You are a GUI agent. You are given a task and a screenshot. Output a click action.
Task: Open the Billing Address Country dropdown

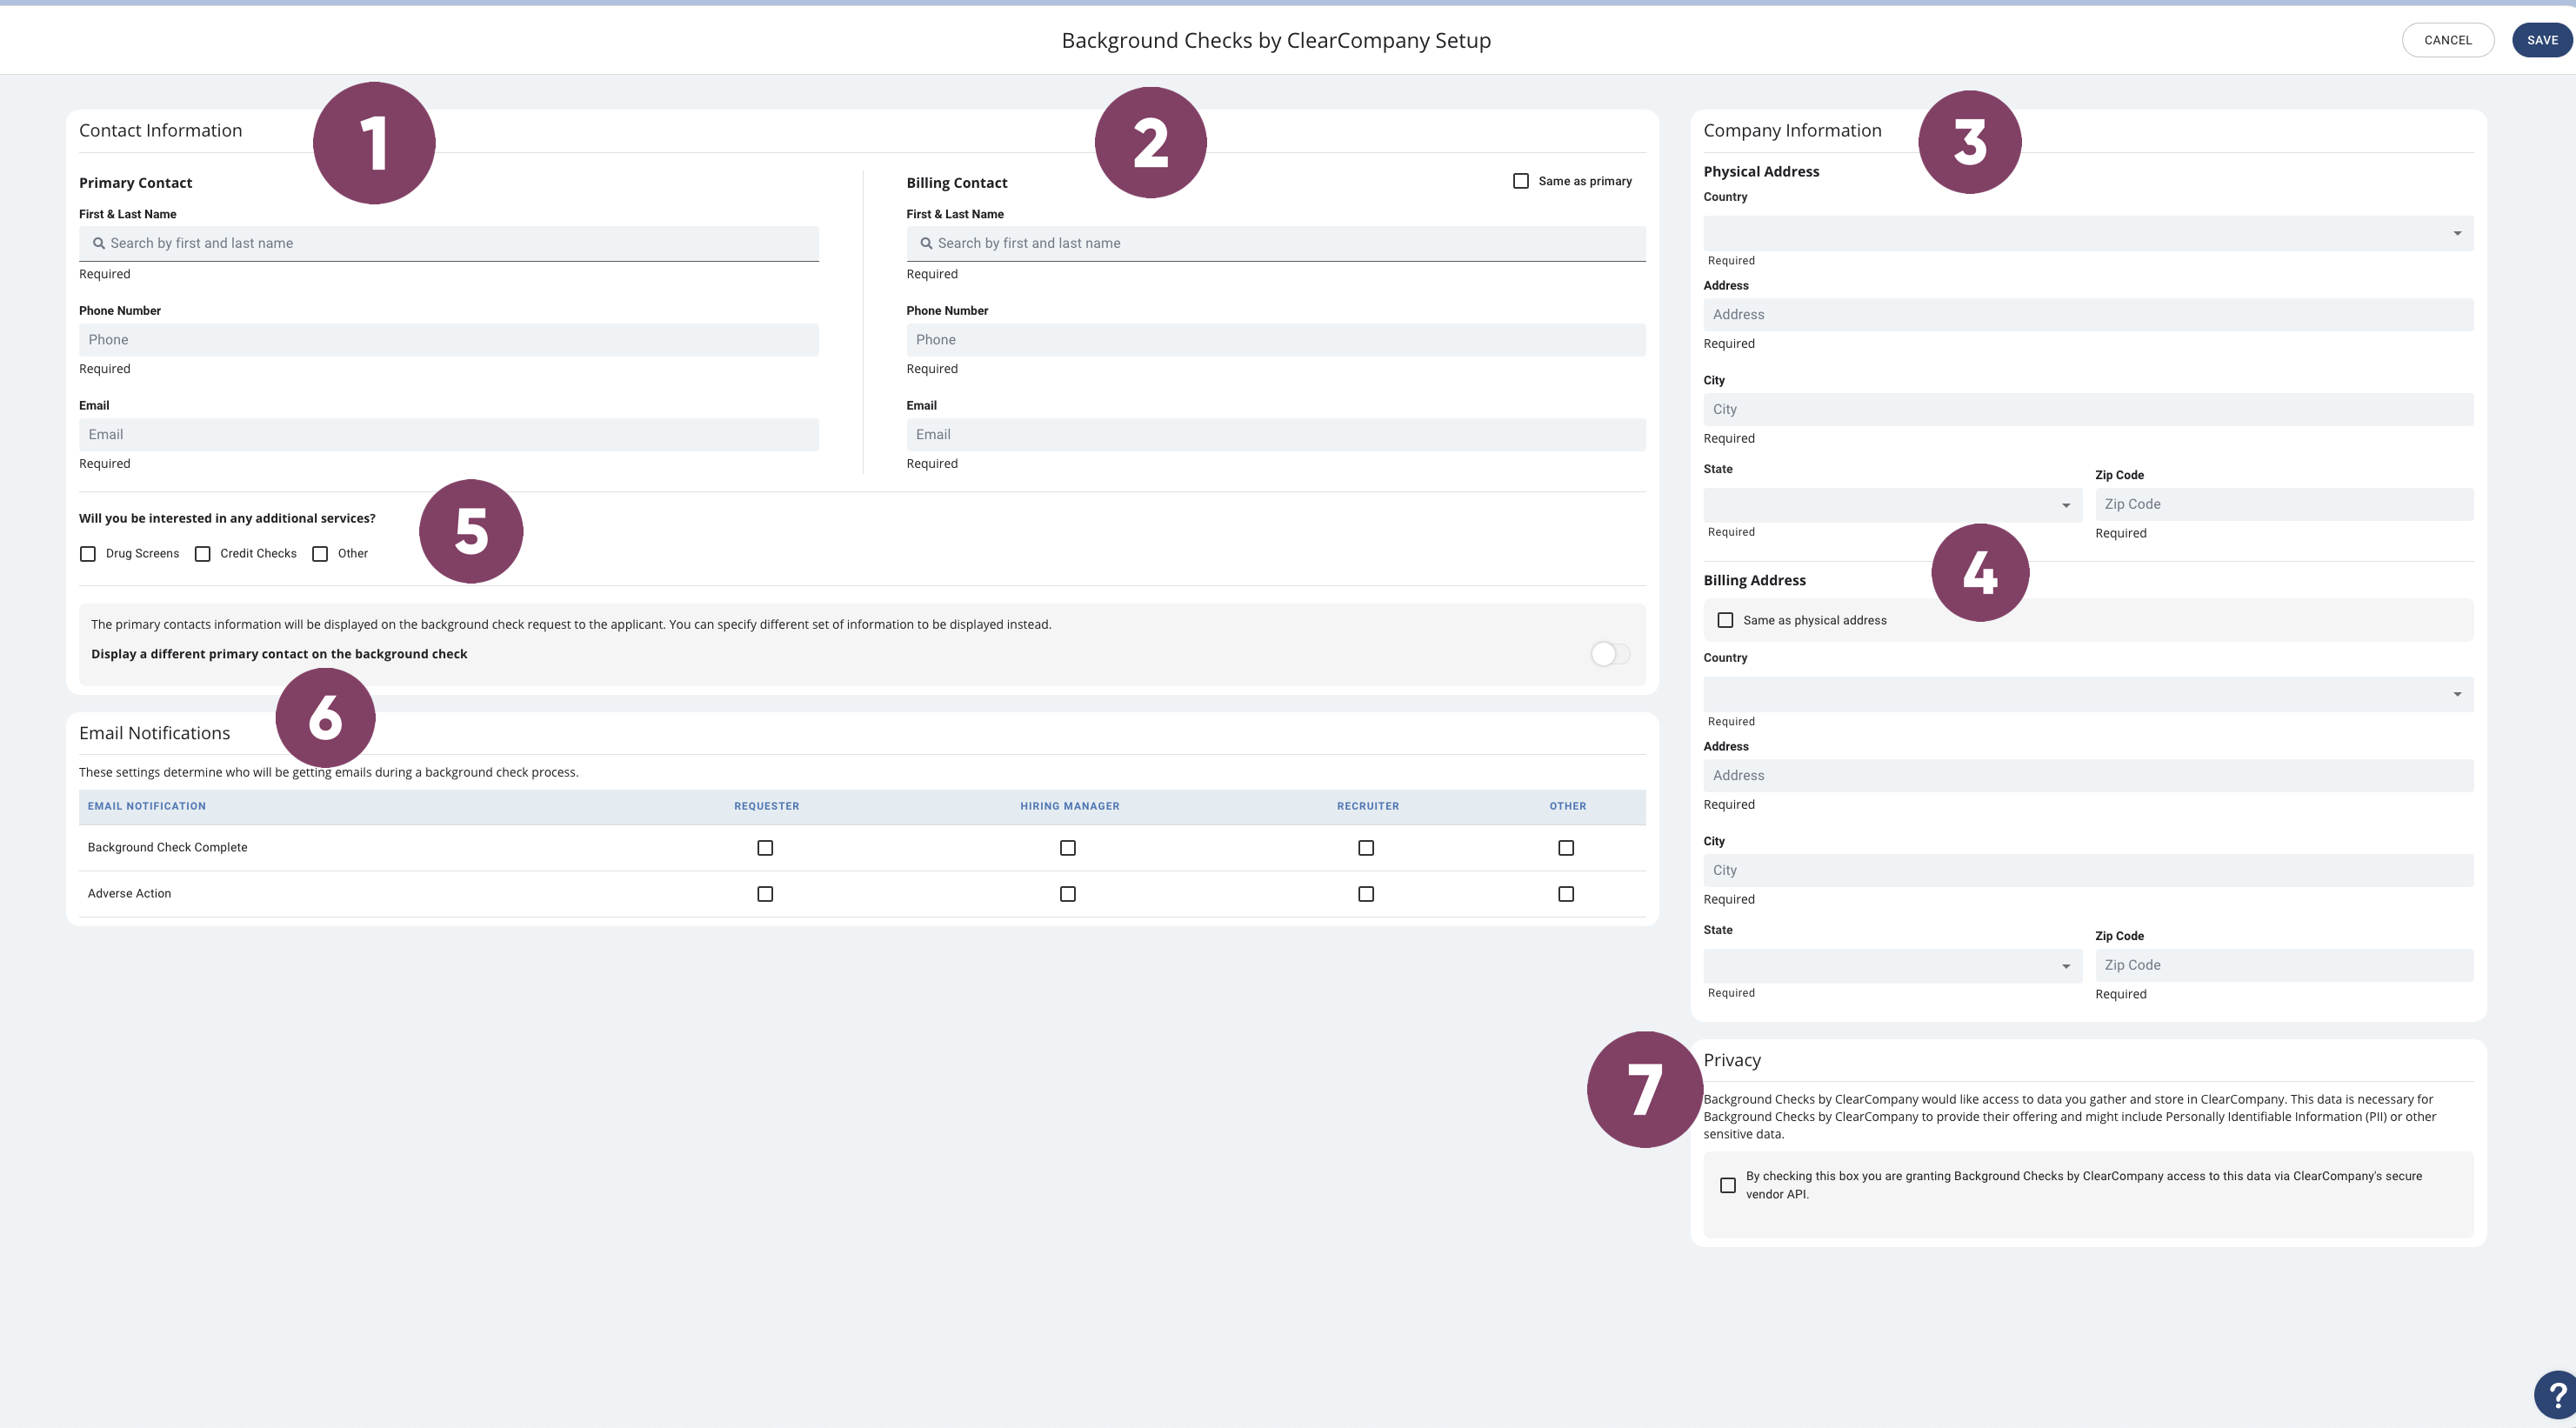coord(2087,694)
